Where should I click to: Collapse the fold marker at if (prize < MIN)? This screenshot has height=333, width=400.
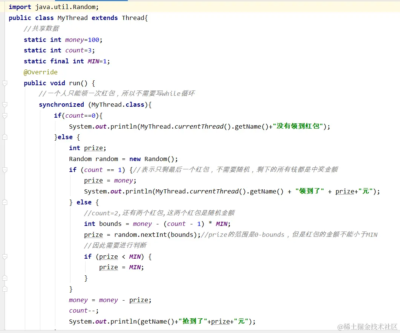coord(5,257)
